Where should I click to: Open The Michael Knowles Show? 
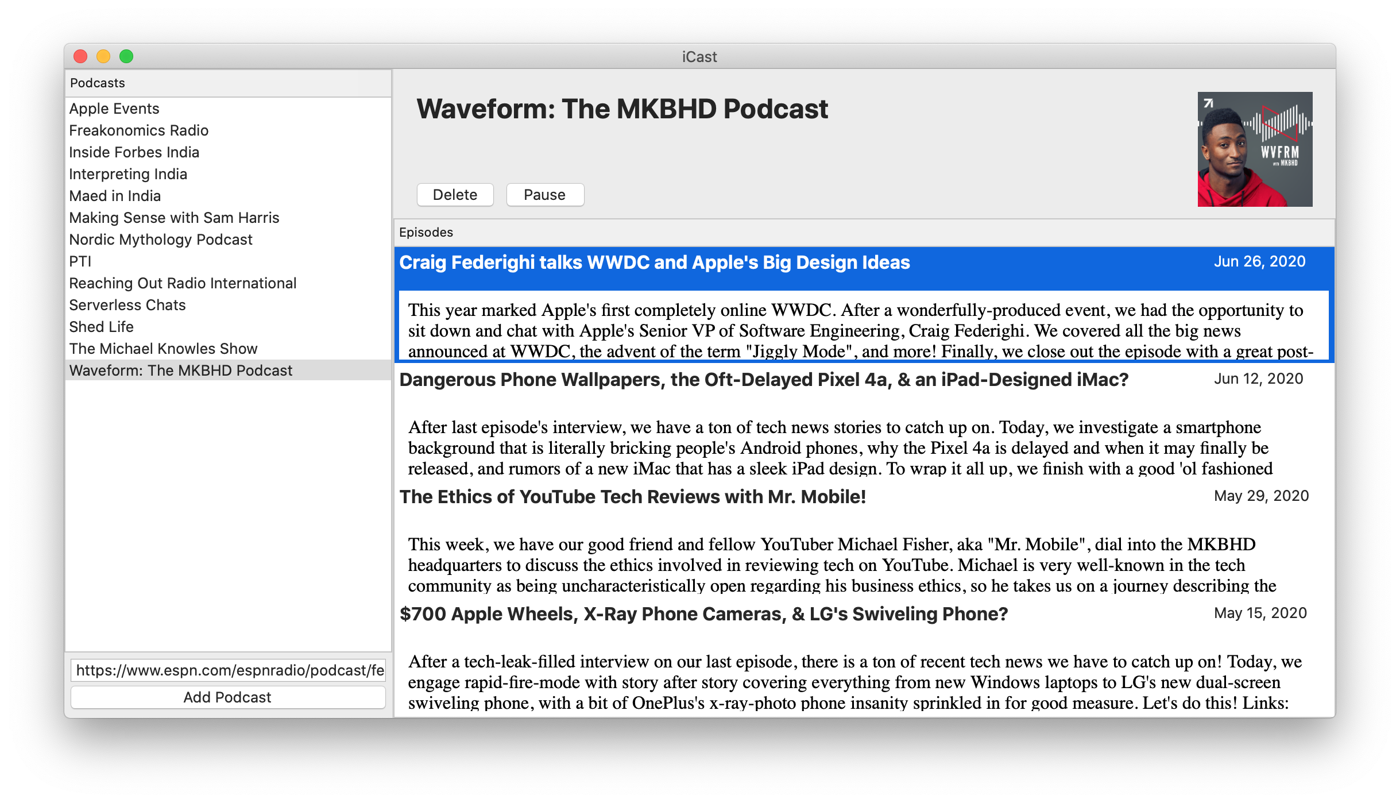coord(228,349)
